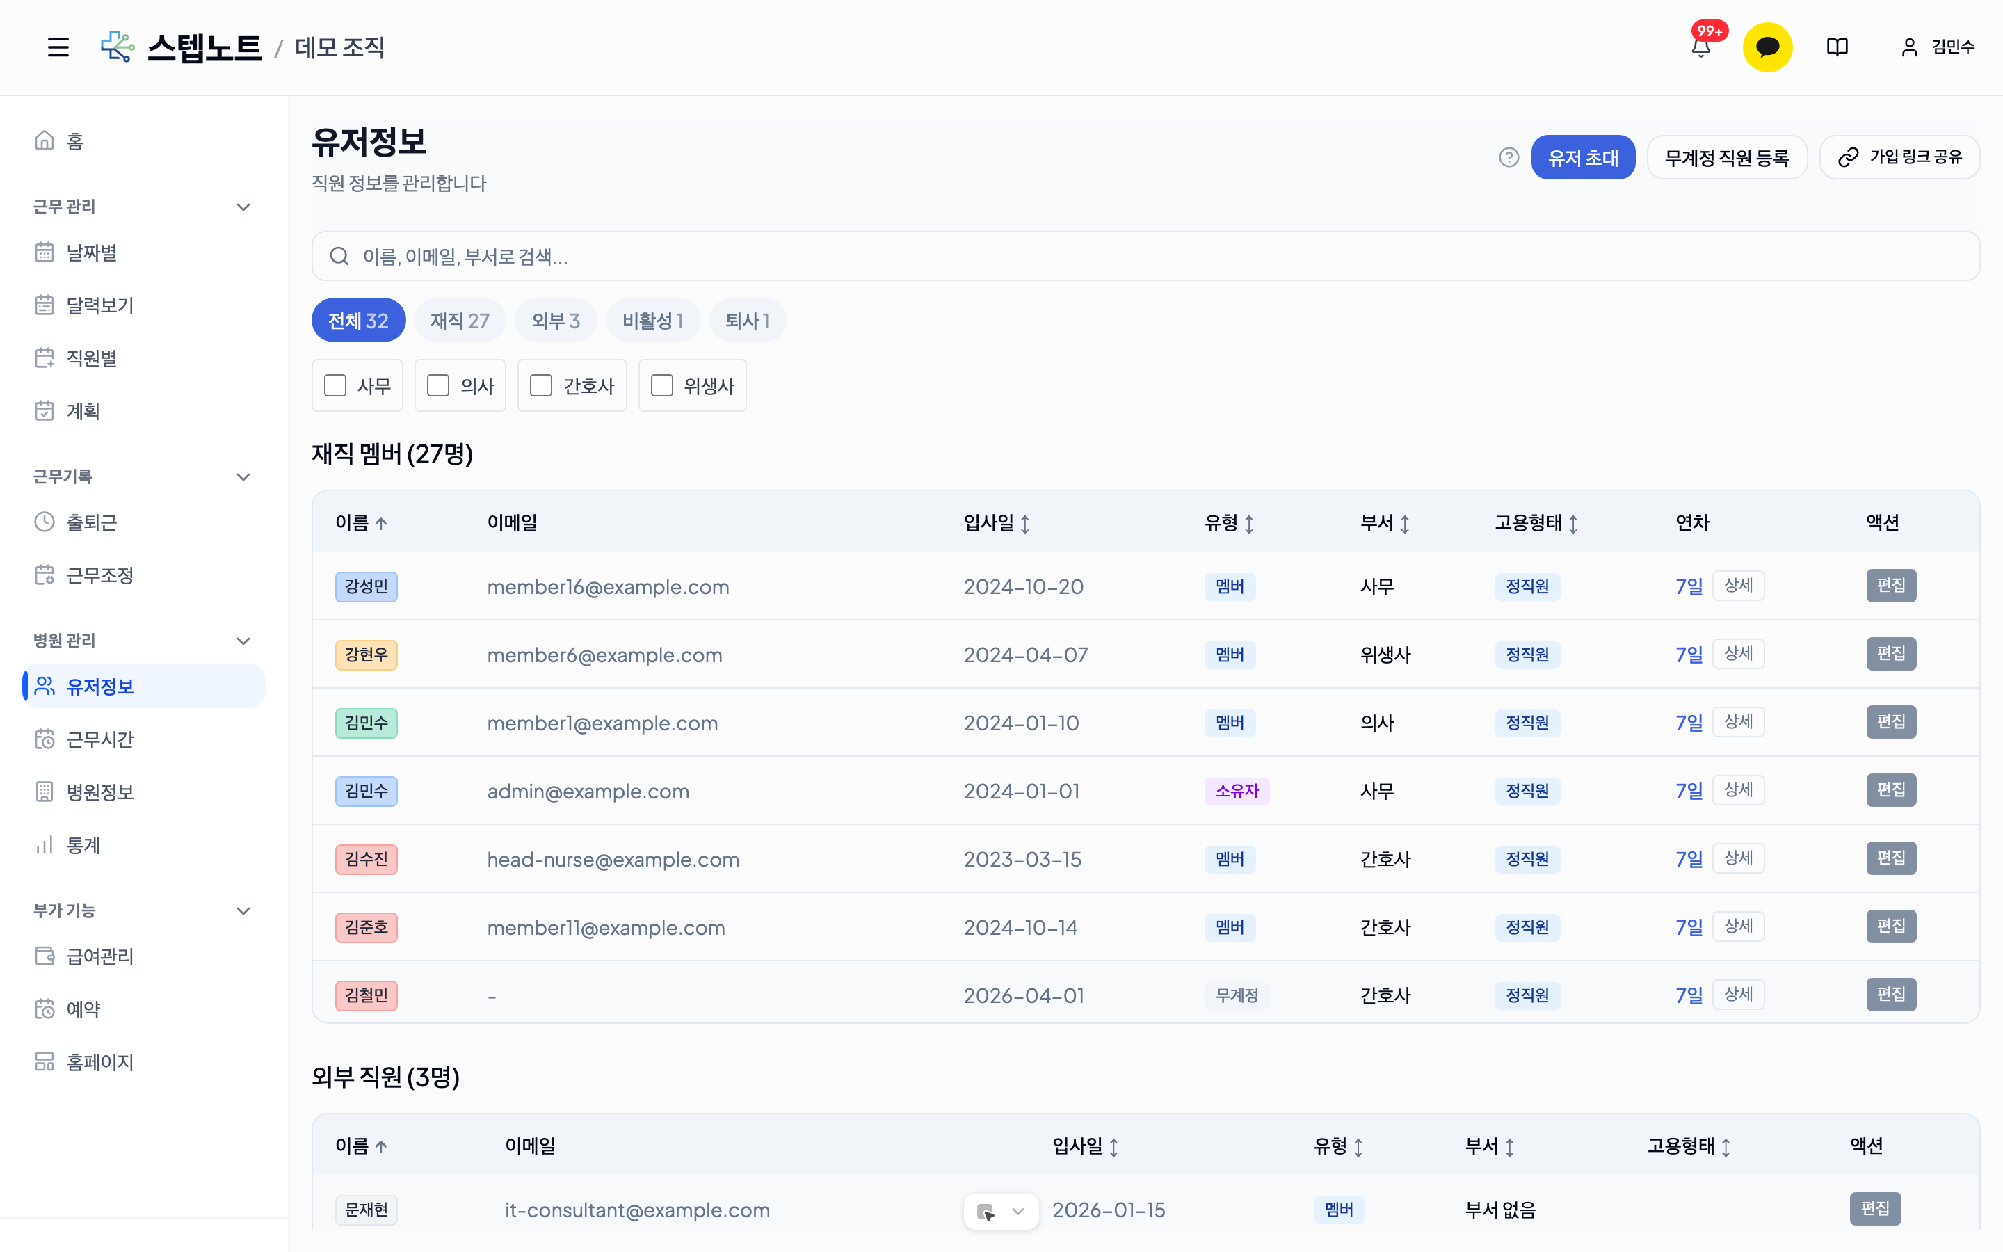Check the 위생사 department filter

(x=661, y=385)
